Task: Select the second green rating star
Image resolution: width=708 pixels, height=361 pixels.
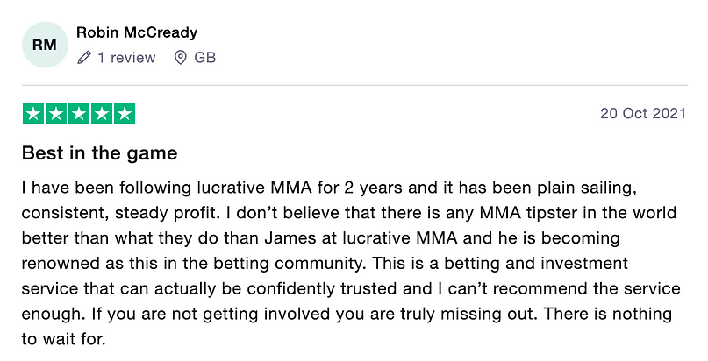Action: click(x=56, y=113)
